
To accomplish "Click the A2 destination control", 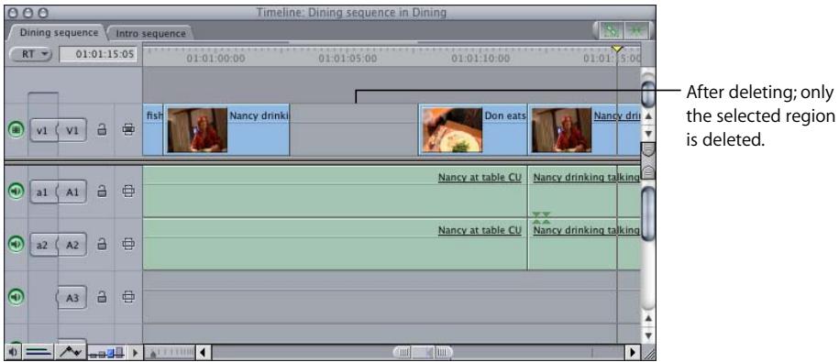I will point(72,245).
